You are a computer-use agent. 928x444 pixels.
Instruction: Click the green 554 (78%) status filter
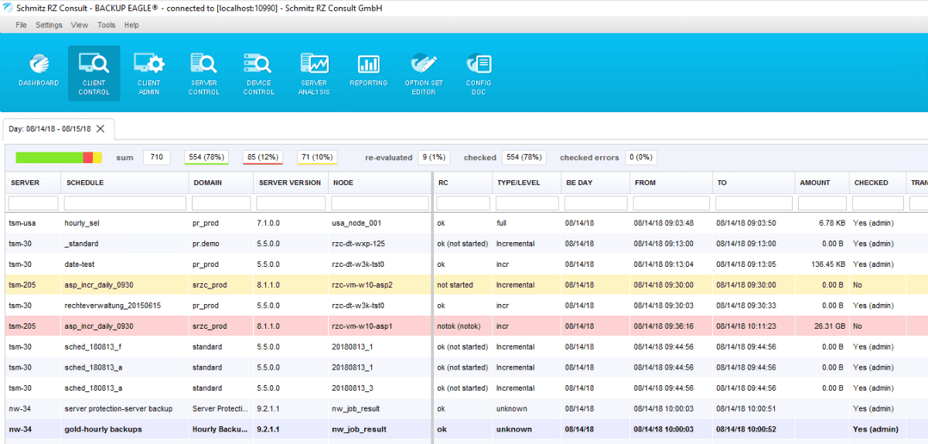pos(206,157)
